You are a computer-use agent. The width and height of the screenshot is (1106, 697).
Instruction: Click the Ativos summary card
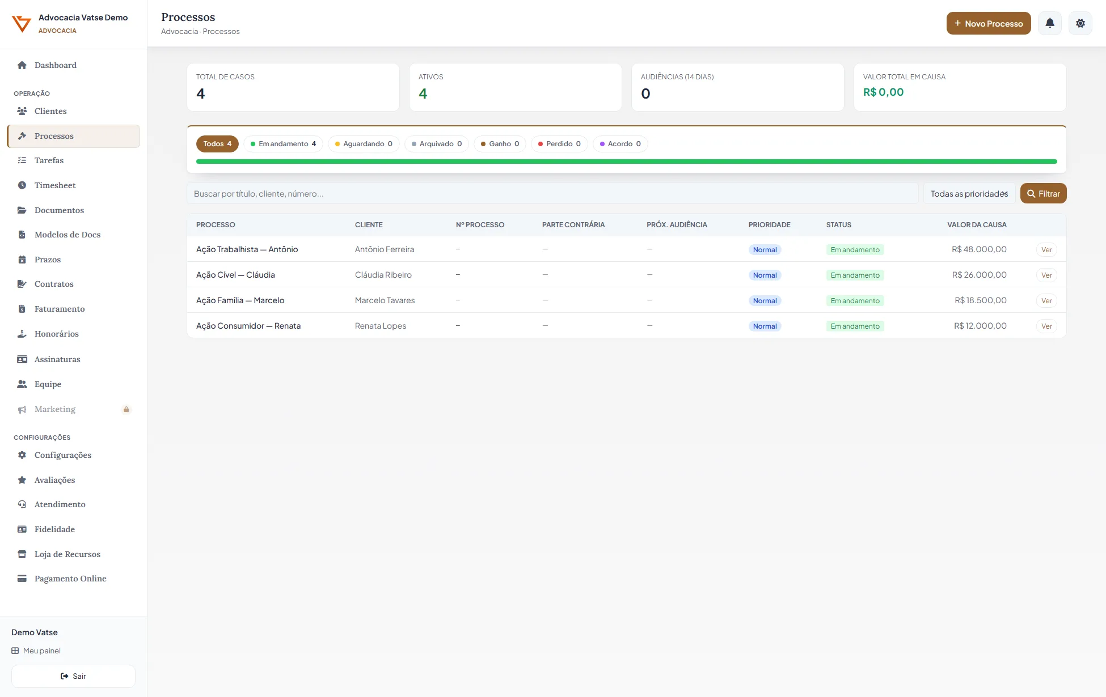[x=516, y=87]
